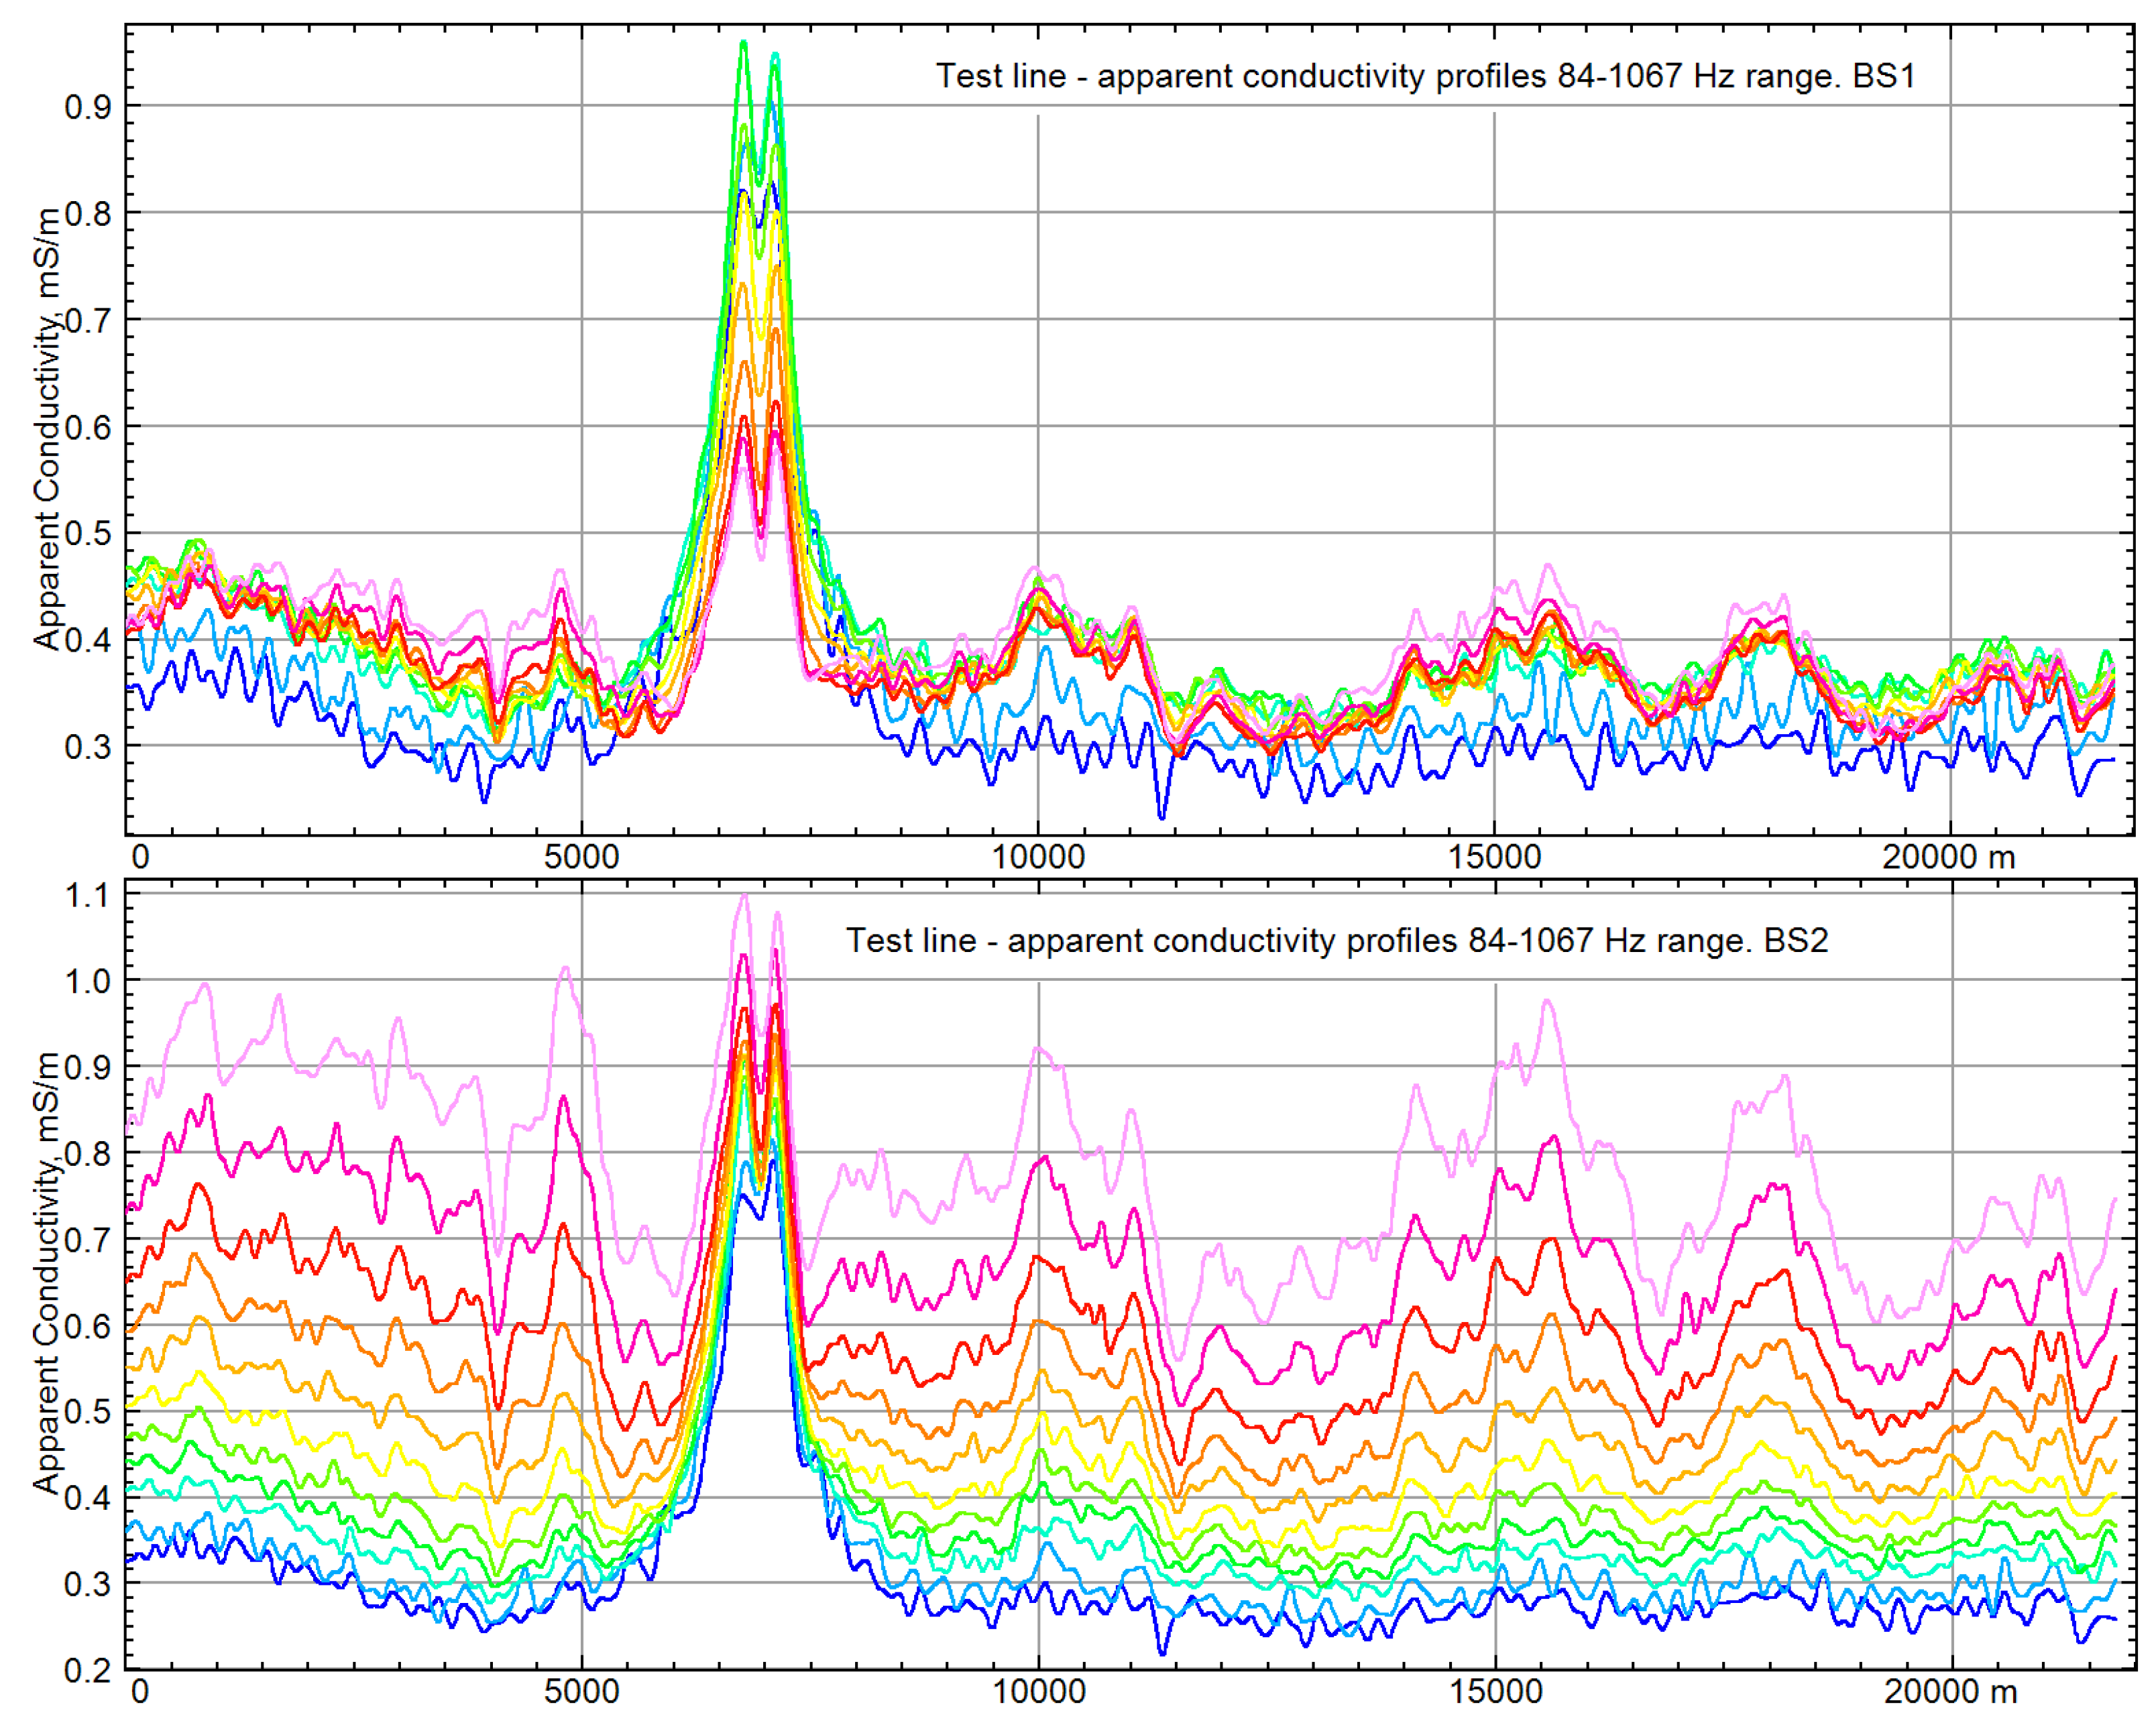Click the 0.8 y-axis tick in BS2 chart
Image resolution: width=2156 pixels, height=1723 pixels.
point(88,1154)
